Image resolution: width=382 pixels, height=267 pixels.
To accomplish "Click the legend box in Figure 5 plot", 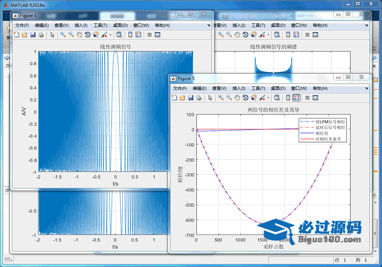I will click(322, 130).
